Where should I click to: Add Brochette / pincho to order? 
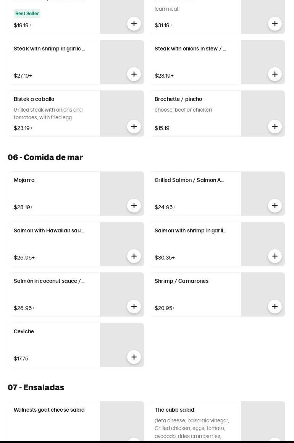point(275,127)
